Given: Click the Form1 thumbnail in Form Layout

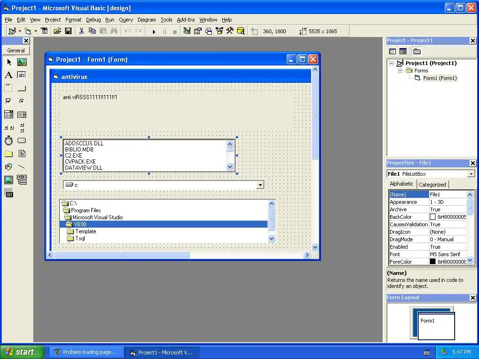Looking at the screenshot, I should click(x=436, y=326).
